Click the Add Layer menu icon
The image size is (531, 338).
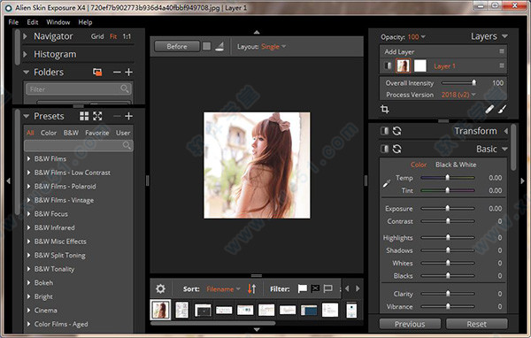502,51
